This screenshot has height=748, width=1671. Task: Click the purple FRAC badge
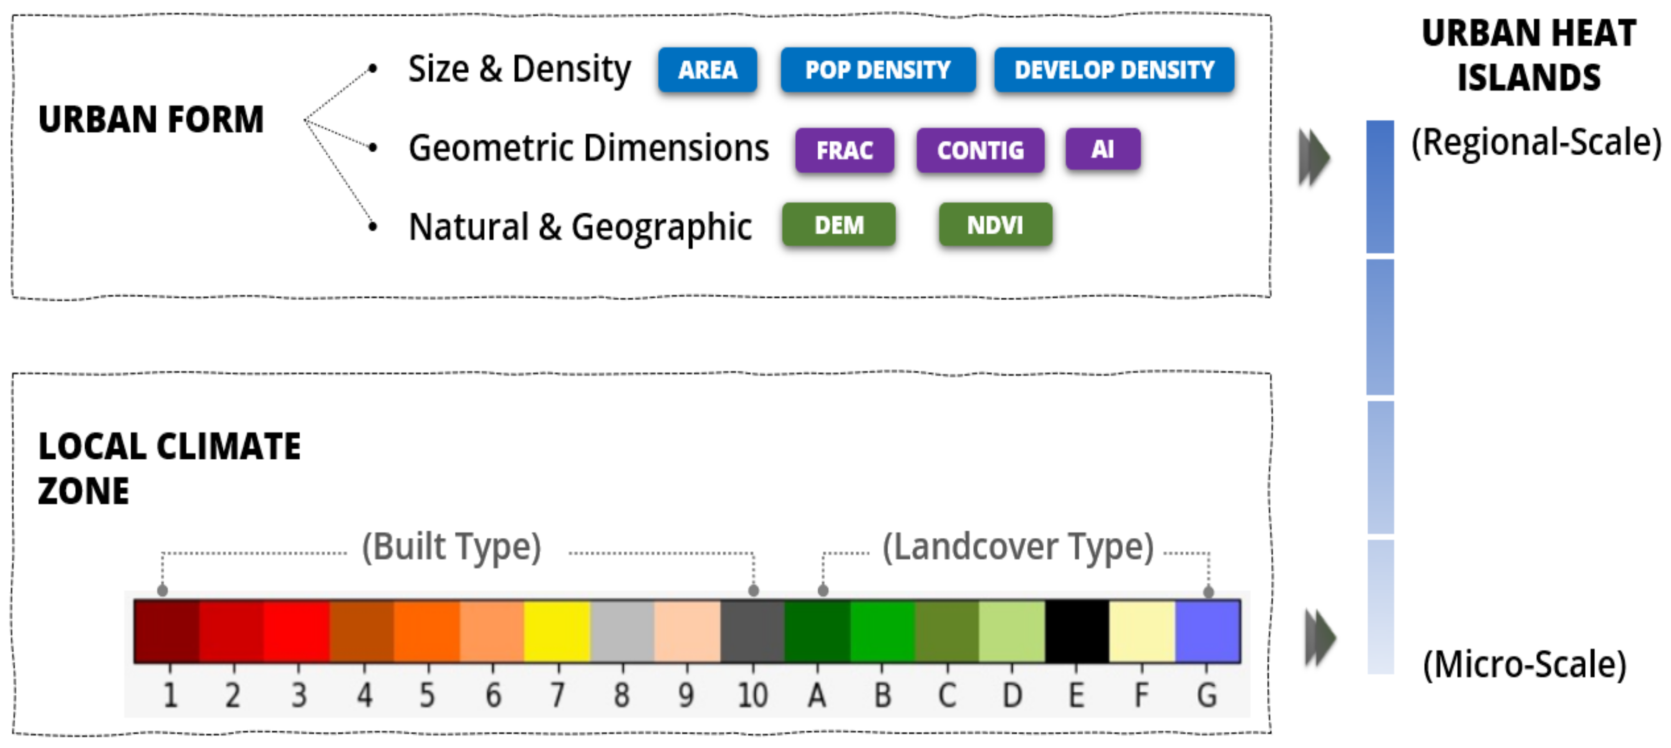tap(844, 150)
